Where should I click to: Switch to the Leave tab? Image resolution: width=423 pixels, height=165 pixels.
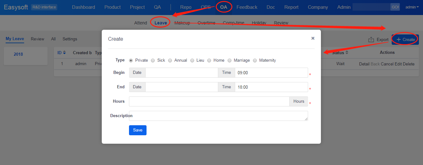(161, 23)
